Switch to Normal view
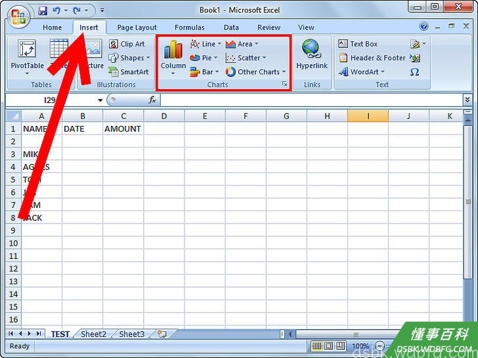The height and width of the screenshot is (358, 478). coord(317,346)
